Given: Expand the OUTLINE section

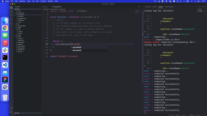Looking at the screenshot, I should [x=17, y=113].
